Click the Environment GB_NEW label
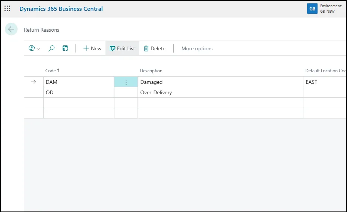Viewport: 347px width, 212px height. coord(331,9)
